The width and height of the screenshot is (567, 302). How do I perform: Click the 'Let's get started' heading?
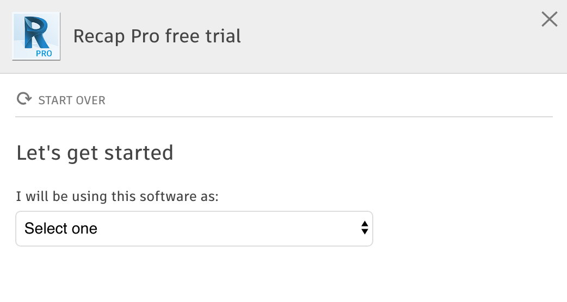pos(95,153)
